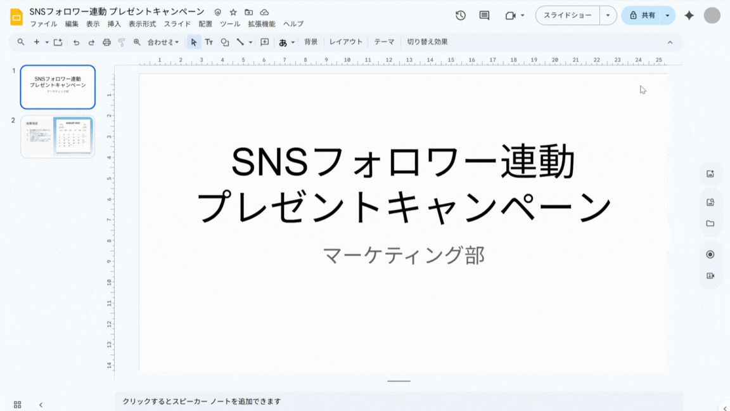Open the 配置 menu

pos(205,23)
